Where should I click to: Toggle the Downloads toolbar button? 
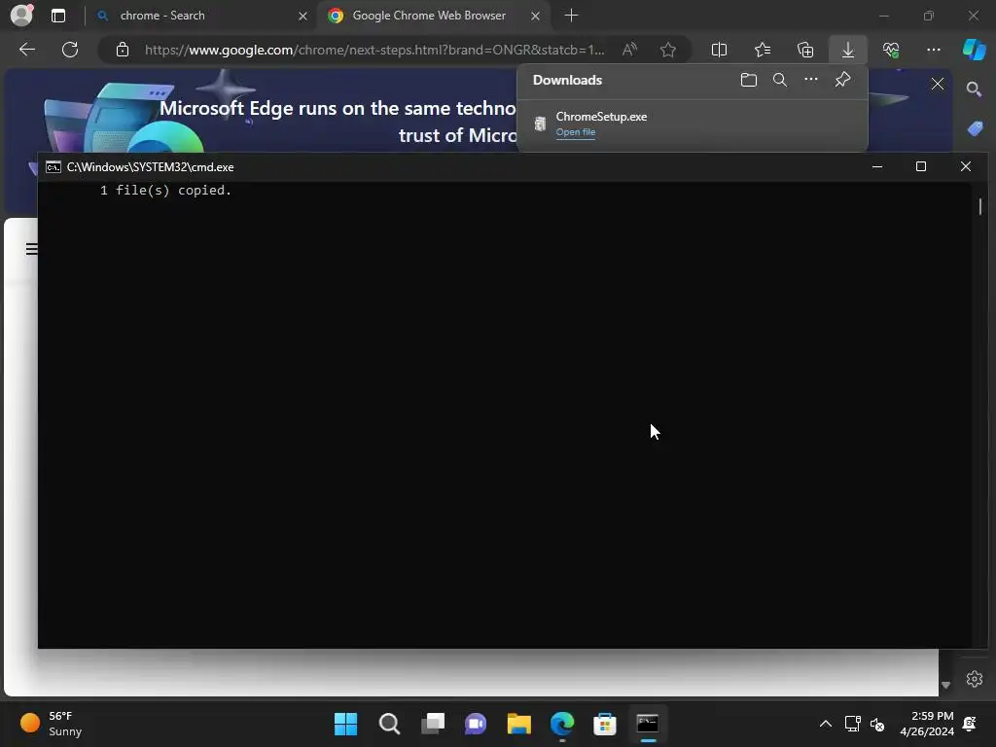[x=848, y=50]
